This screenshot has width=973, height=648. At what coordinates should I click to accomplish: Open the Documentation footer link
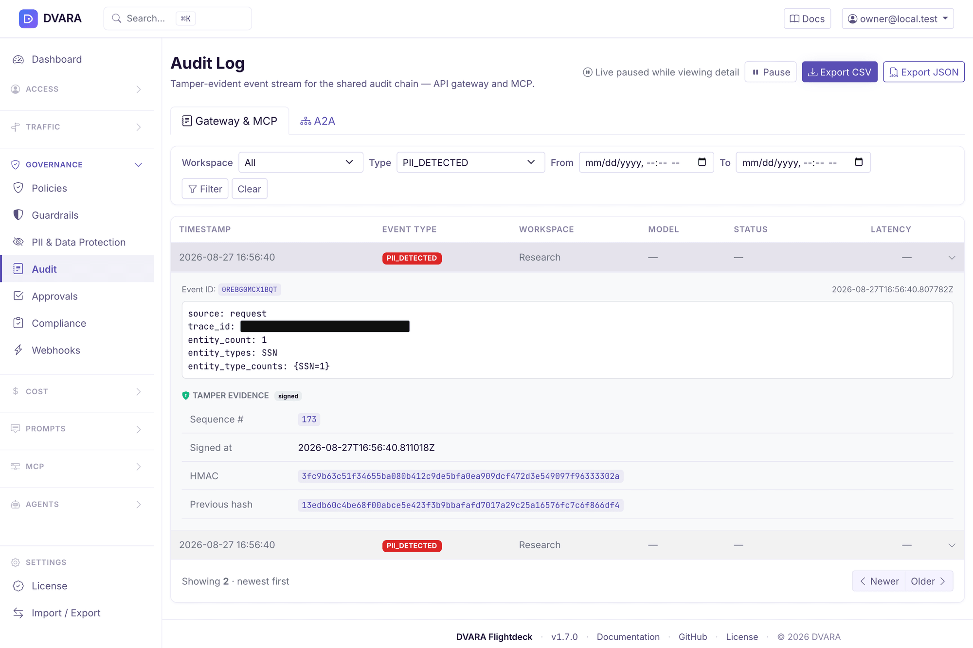click(x=628, y=637)
